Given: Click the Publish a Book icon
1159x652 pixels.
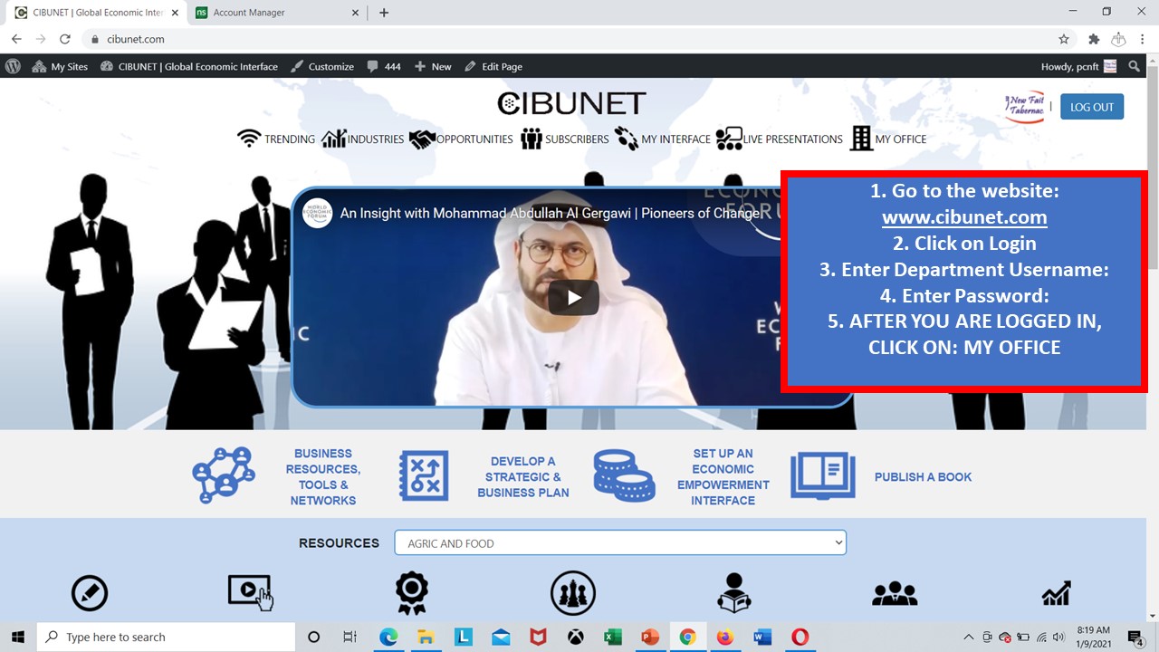Looking at the screenshot, I should pyautogui.click(x=822, y=476).
